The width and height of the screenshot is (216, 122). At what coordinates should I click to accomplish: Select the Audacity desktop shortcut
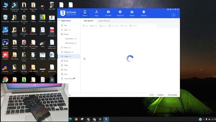point(5,68)
